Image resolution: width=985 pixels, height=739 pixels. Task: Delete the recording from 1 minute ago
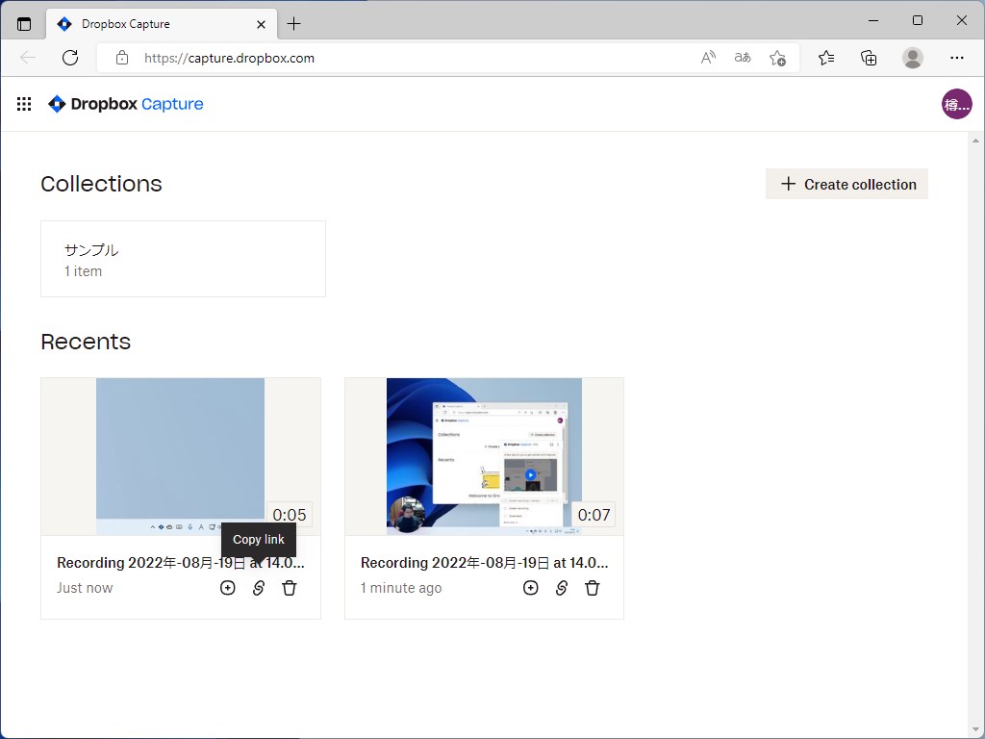(x=592, y=587)
